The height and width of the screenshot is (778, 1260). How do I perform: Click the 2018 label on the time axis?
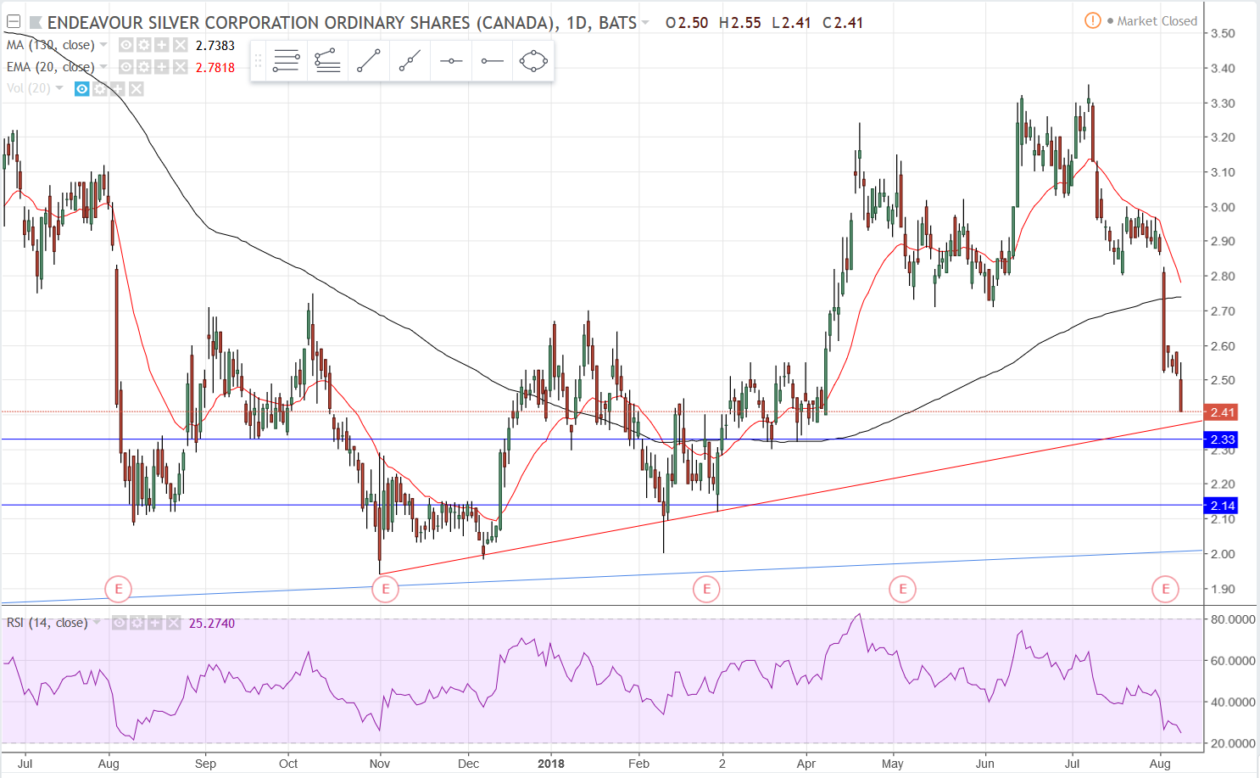pyautogui.click(x=551, y=764)
